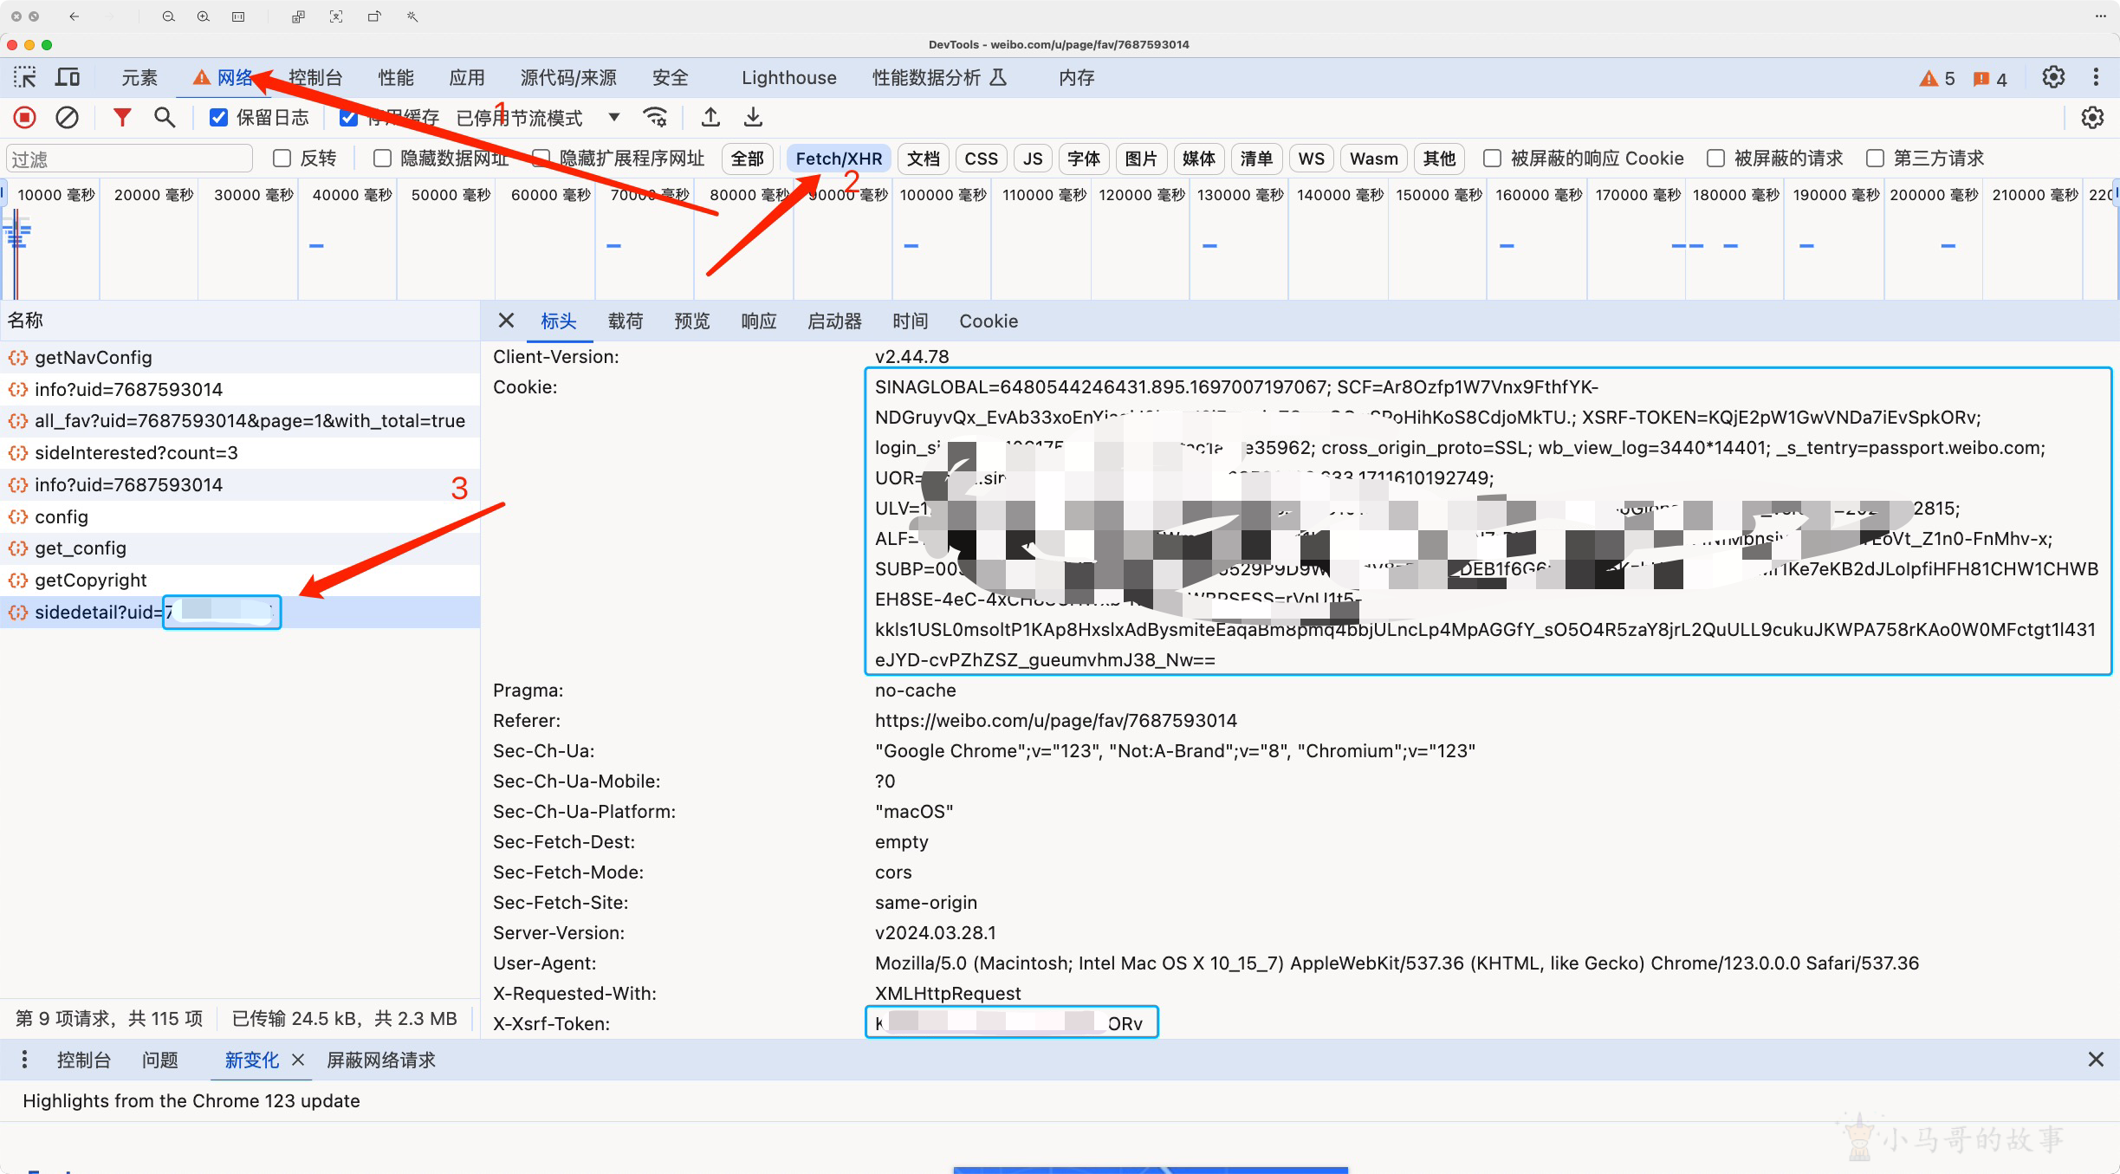The image size is (2120, 1174).
Task: Toggle the 保留日志 checkbox
Action: (218, 117)
